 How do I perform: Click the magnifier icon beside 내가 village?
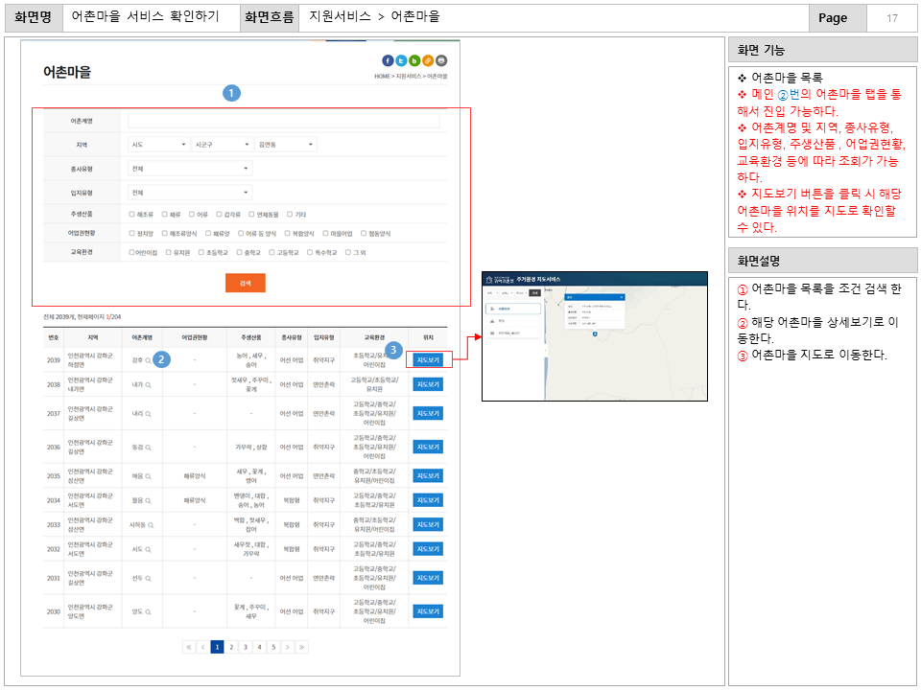point(149,384)
